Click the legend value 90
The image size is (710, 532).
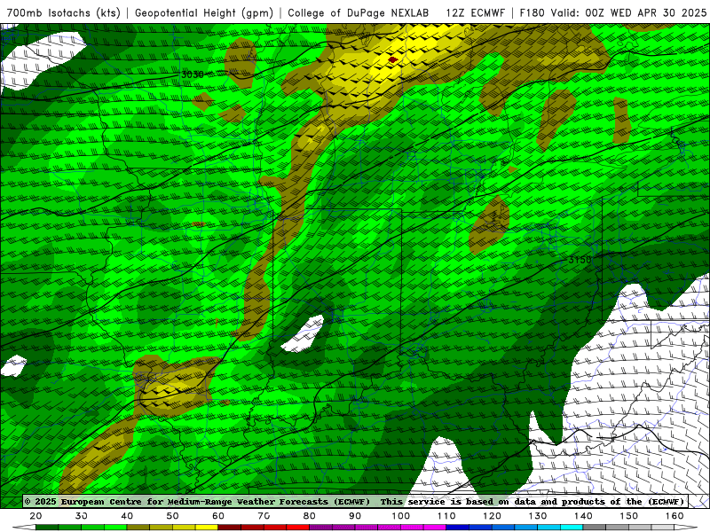tap(355, 516)
